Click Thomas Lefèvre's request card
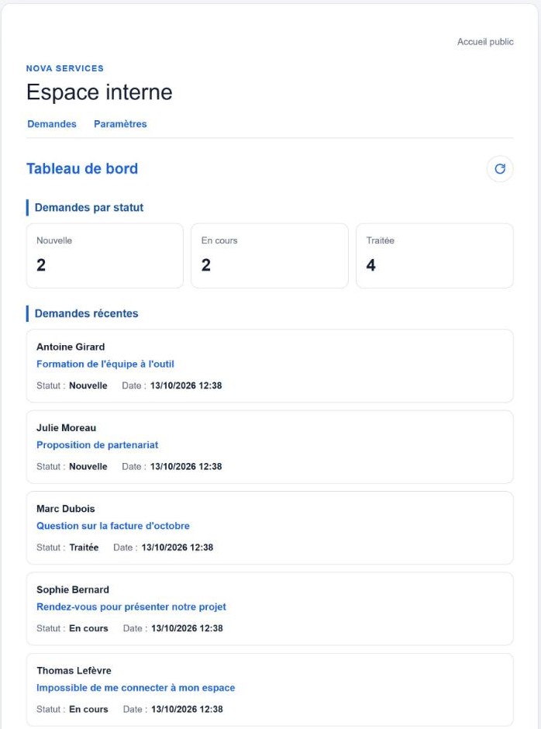Image resolution: width=541 pixels, height=729 pixels. [270, 689]
